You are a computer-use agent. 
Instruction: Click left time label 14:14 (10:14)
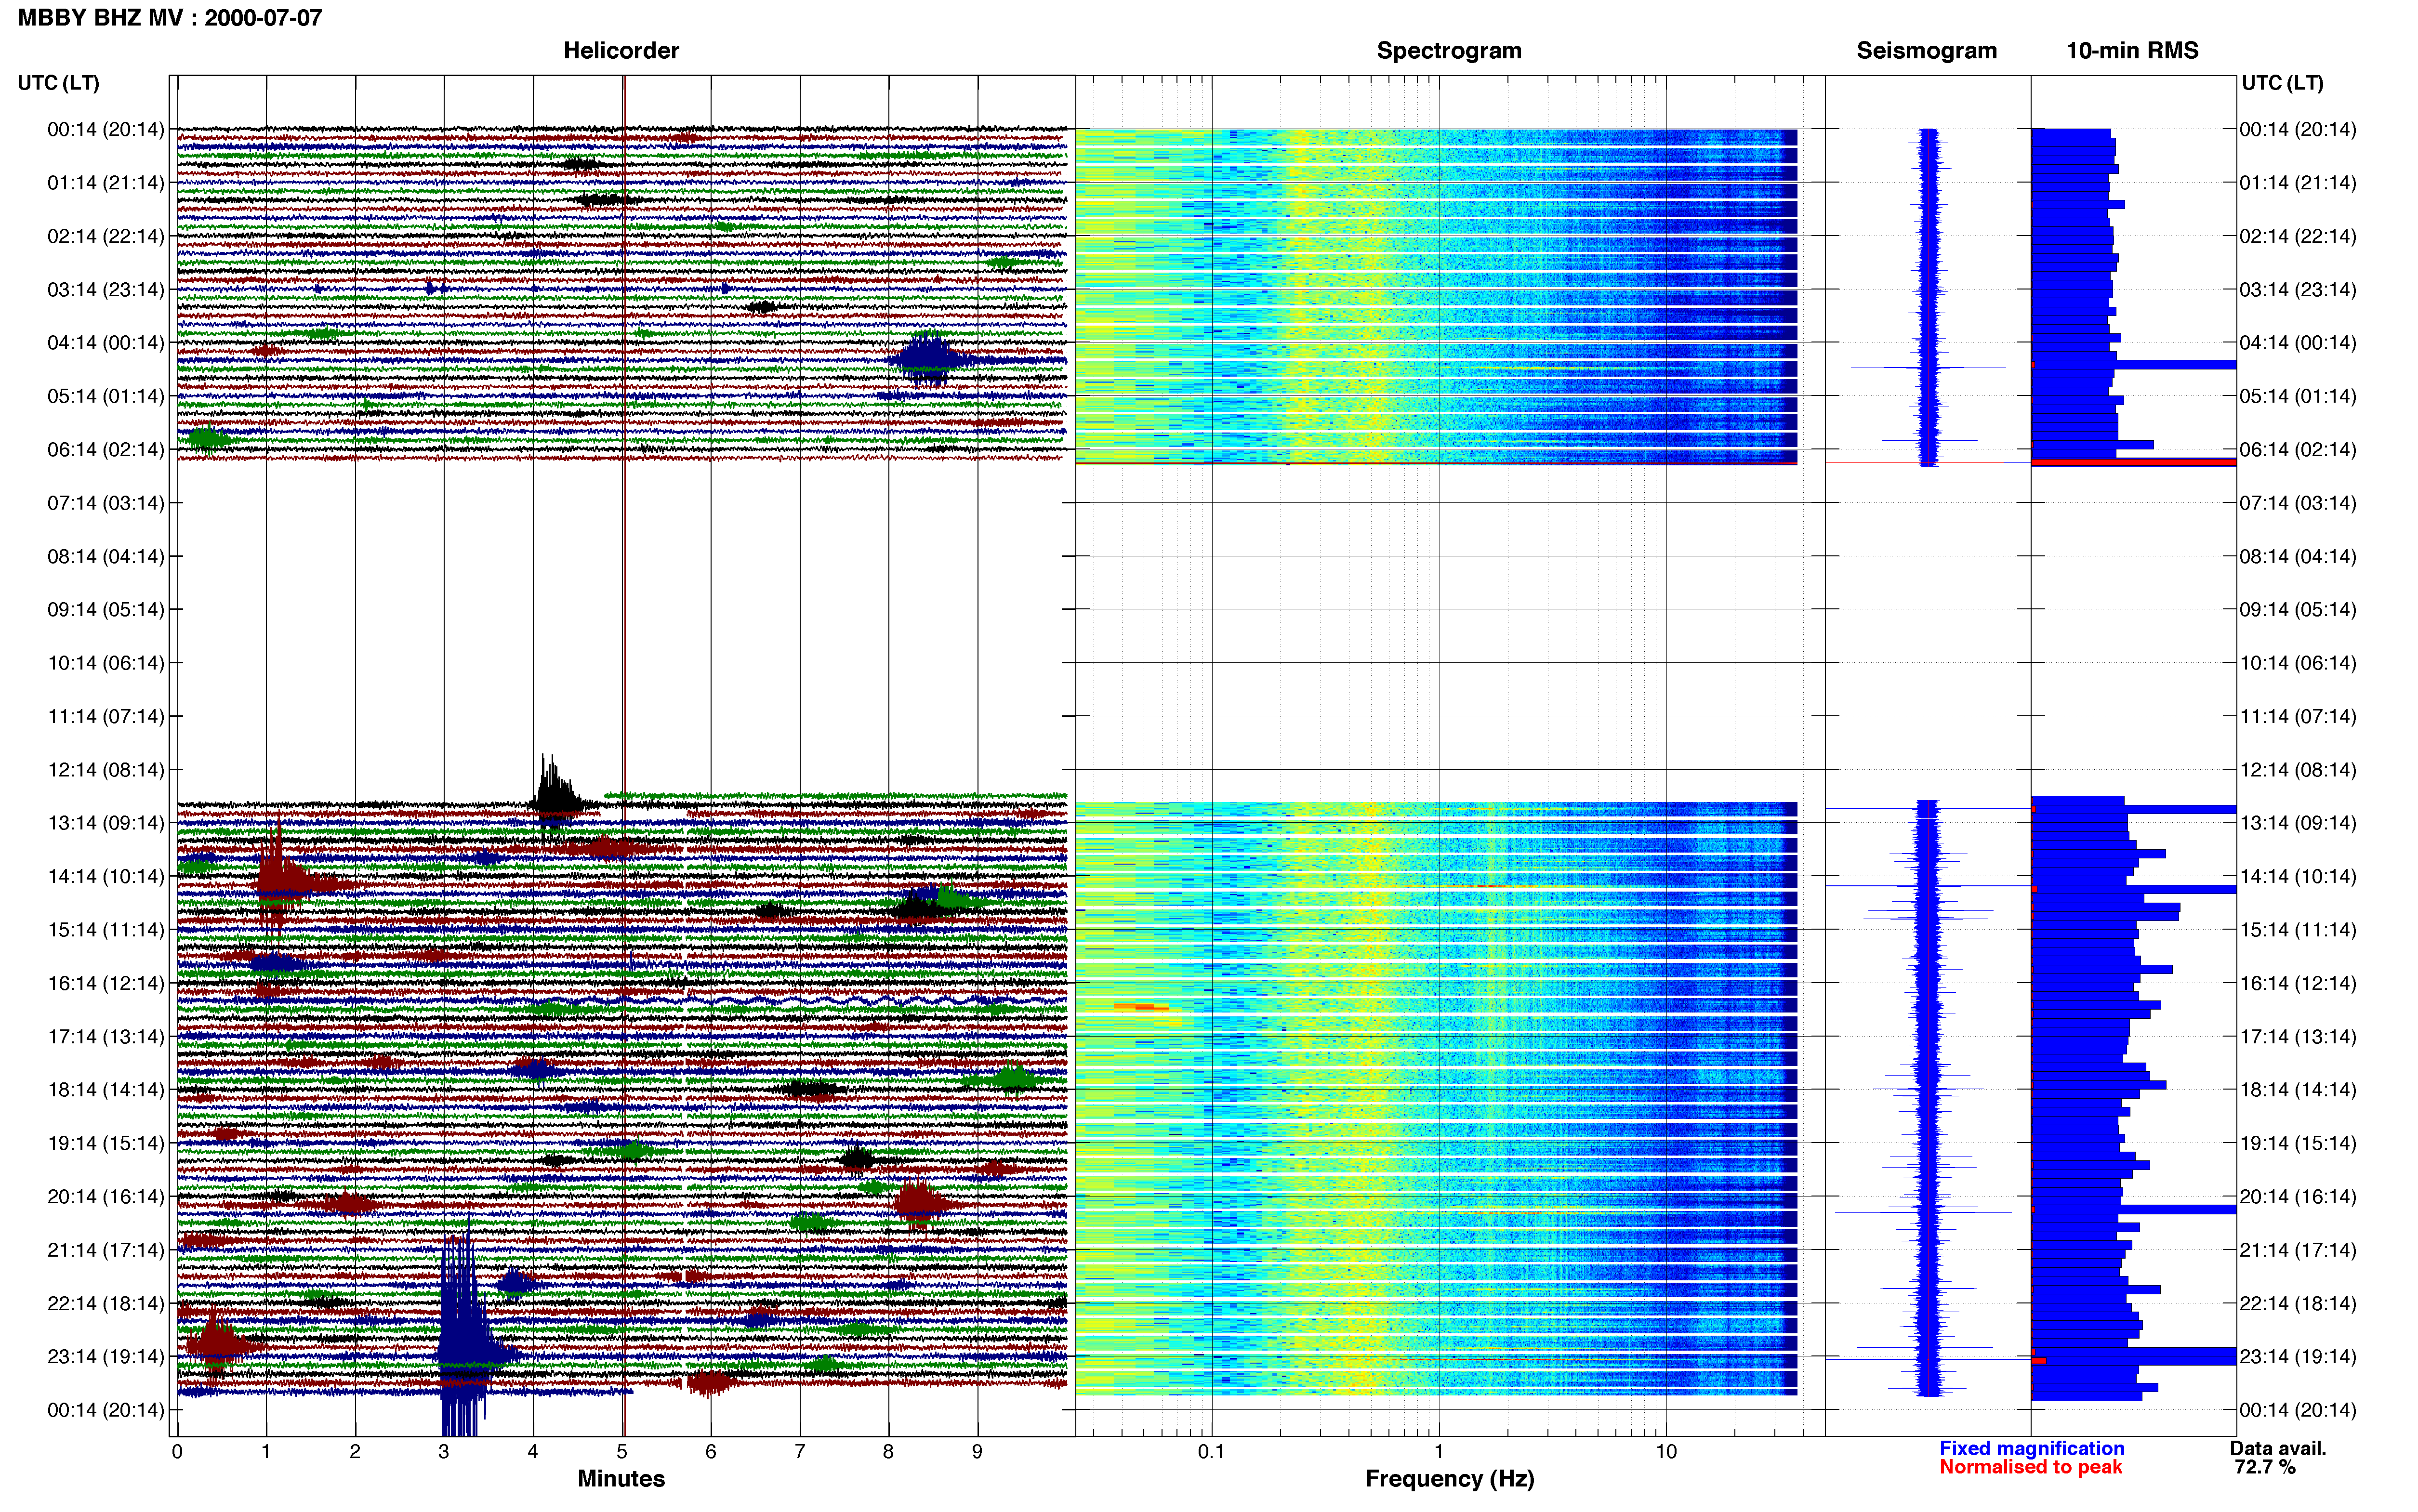coord(106,877)
